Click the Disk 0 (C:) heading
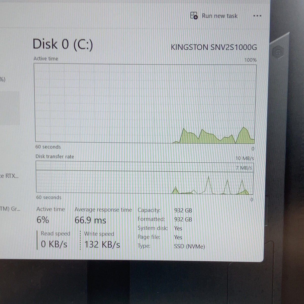Screen dimensions: 304x304 pos(63,44)
